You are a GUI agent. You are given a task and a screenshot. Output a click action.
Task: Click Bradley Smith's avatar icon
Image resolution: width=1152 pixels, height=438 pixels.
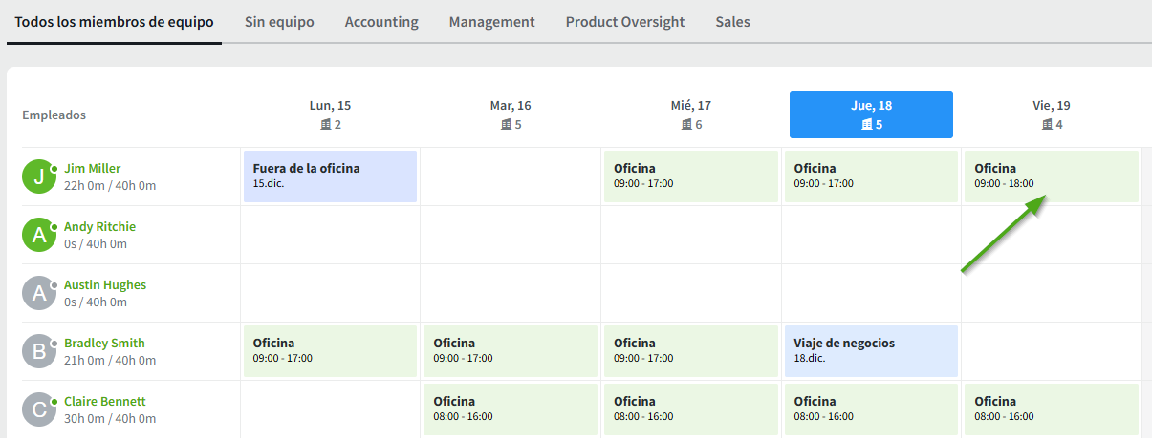pos(39,352)
